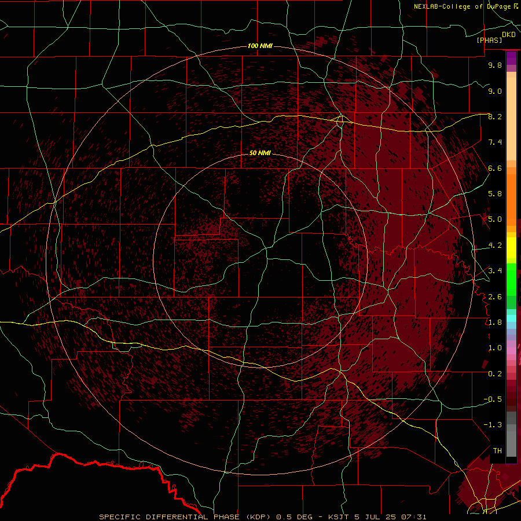Click the 9.0 value on the scale

(x=495, y=91)
